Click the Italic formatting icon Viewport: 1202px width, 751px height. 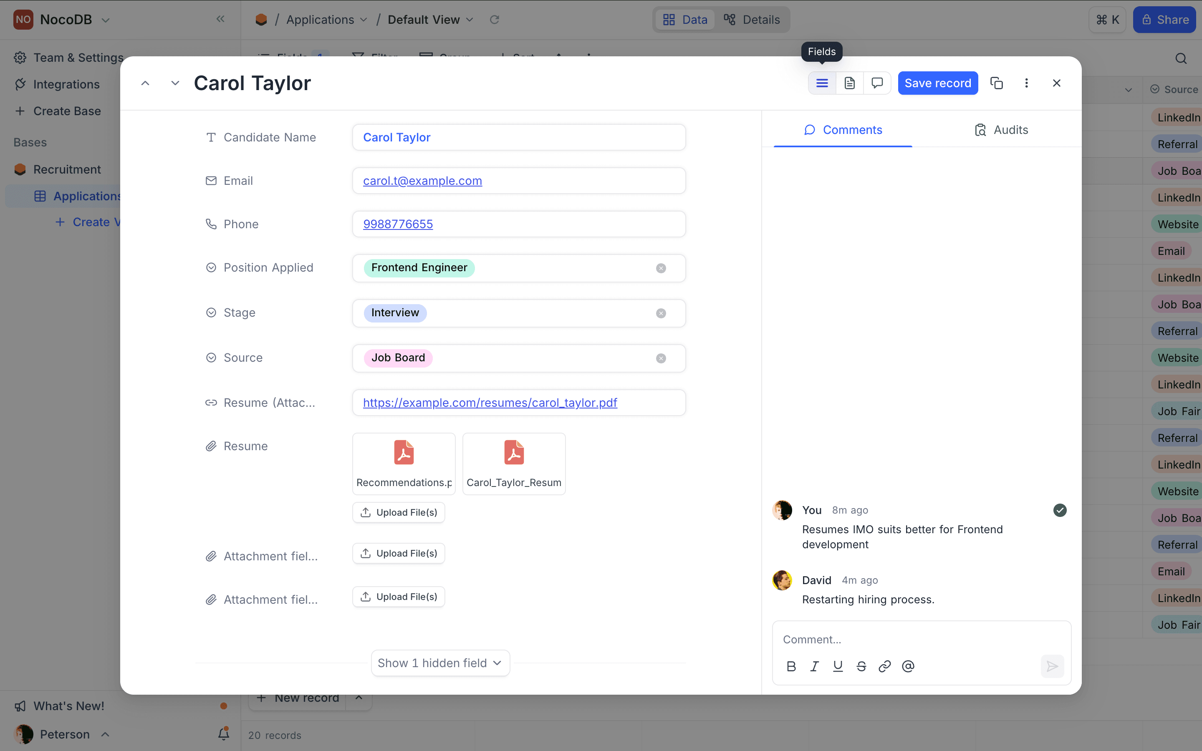(x=815, y=666)
